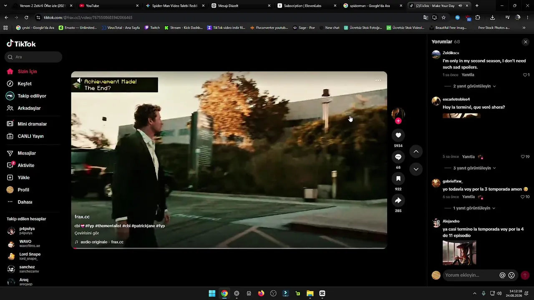Close the Yorumlar comments panel
This screenshot has height=300, width=534.
[x=525, y=42]
